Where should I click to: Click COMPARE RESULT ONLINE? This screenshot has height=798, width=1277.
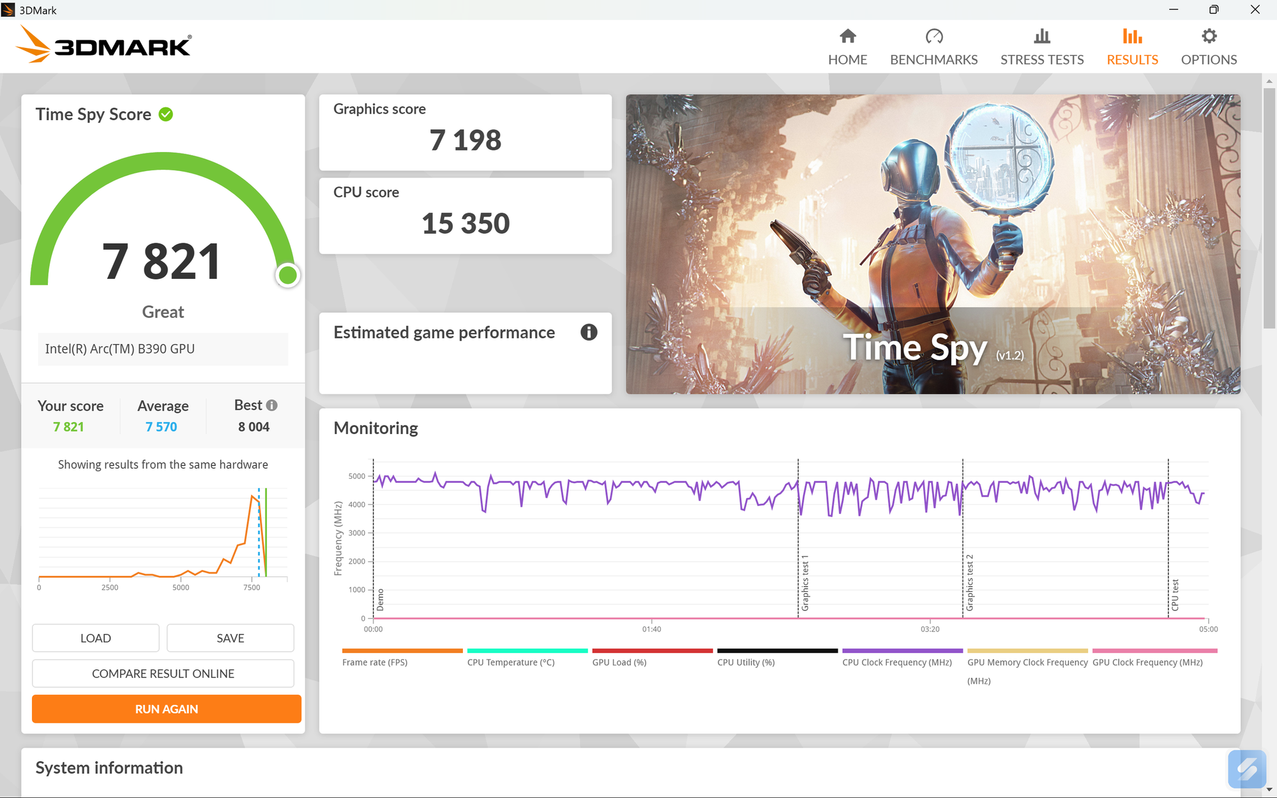click(x=163, y=673)
